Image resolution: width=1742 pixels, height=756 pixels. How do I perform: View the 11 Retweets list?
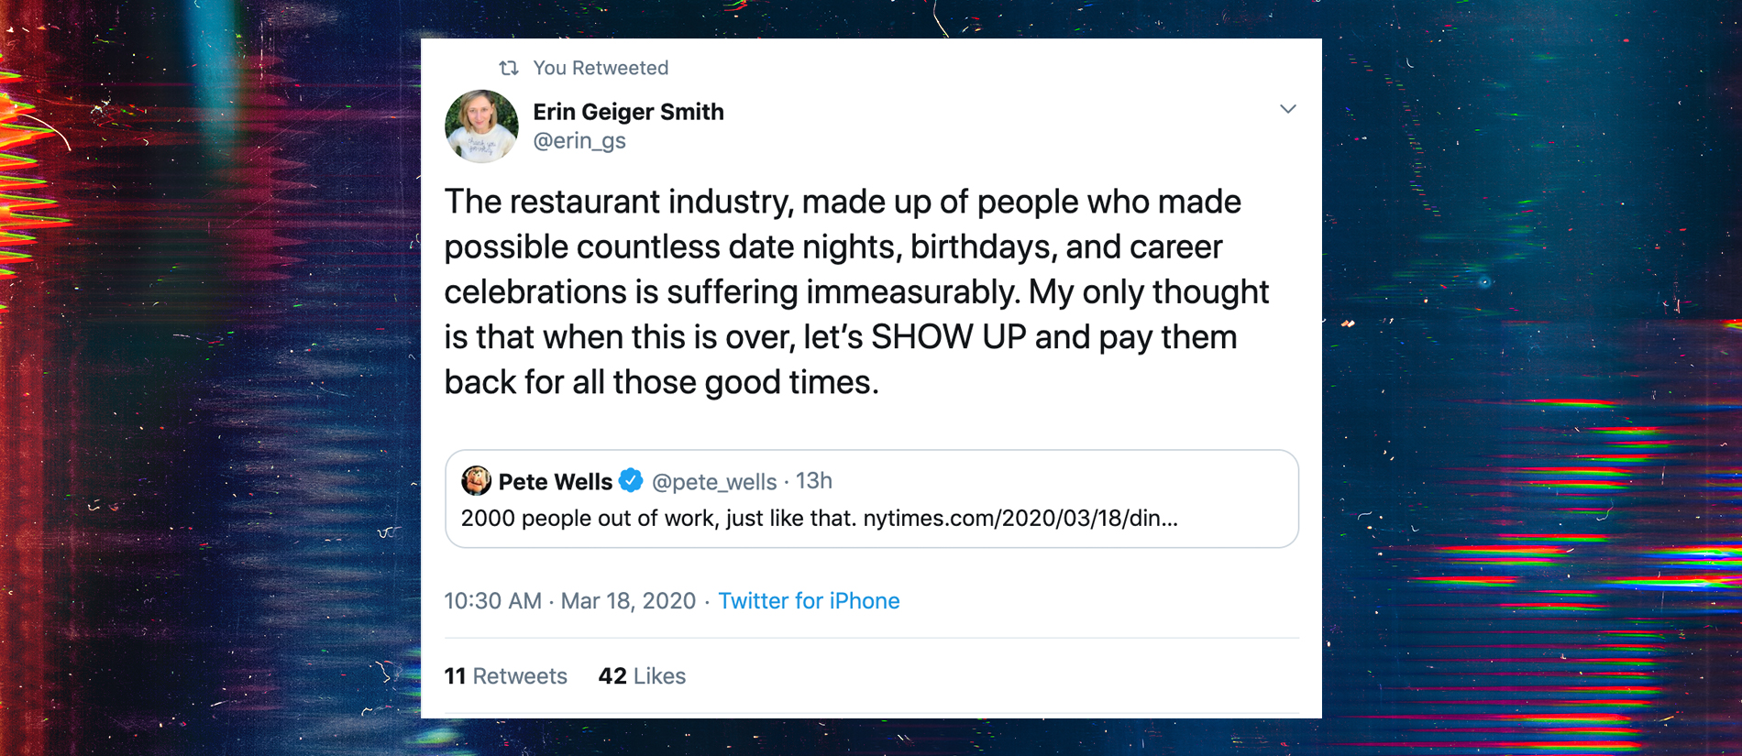click(505, 676)
